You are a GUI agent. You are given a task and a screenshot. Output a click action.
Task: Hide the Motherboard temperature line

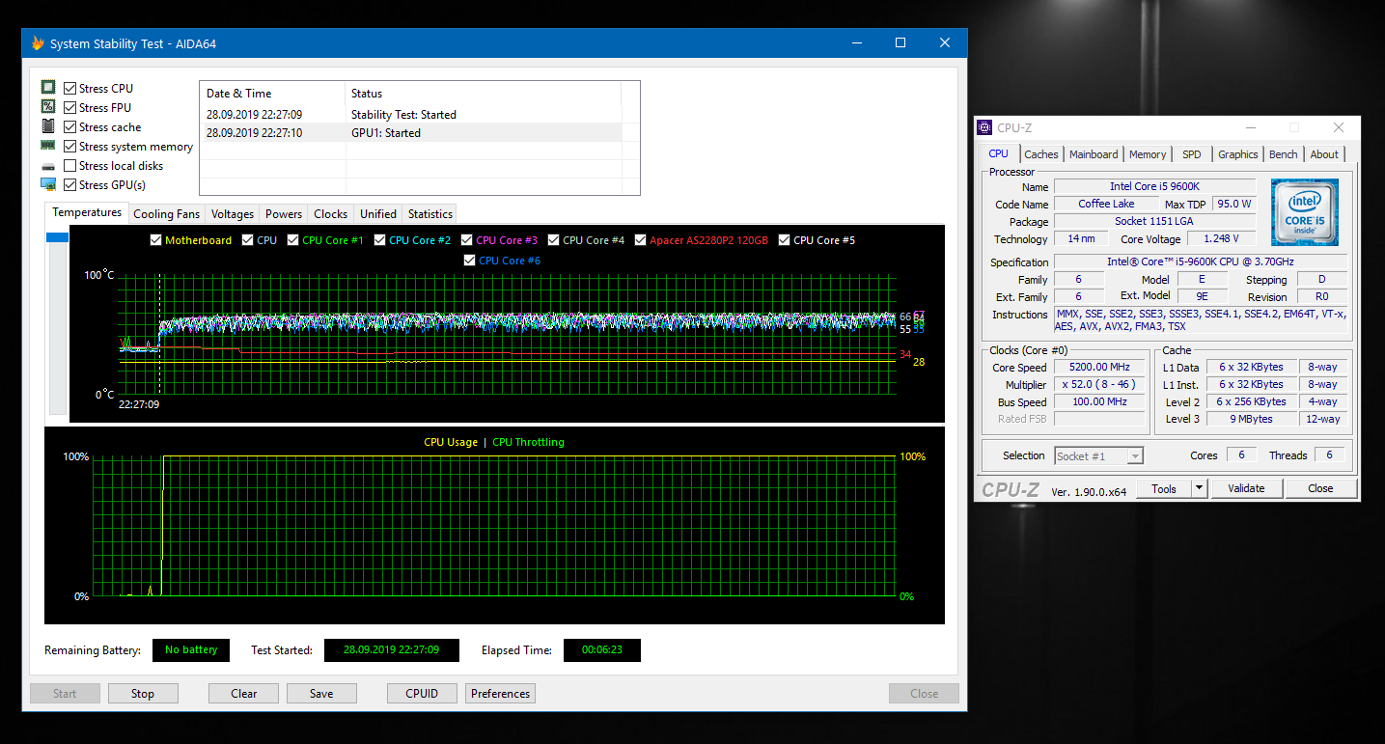156,240
